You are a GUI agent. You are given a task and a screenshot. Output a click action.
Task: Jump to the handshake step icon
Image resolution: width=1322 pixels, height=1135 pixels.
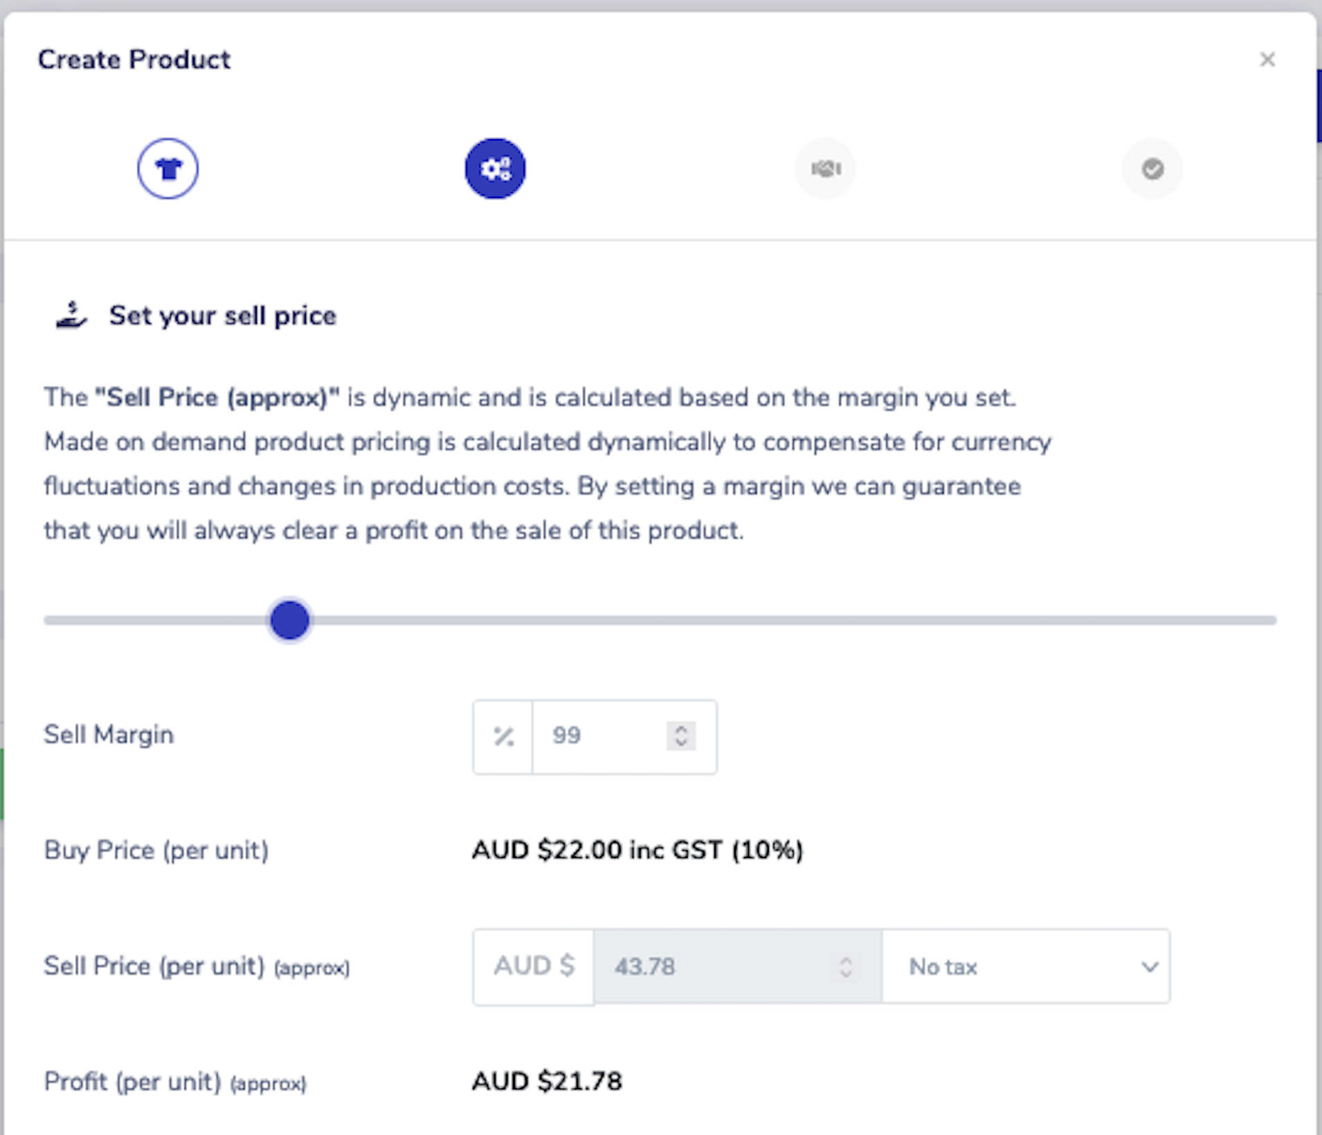click(825, 169)
